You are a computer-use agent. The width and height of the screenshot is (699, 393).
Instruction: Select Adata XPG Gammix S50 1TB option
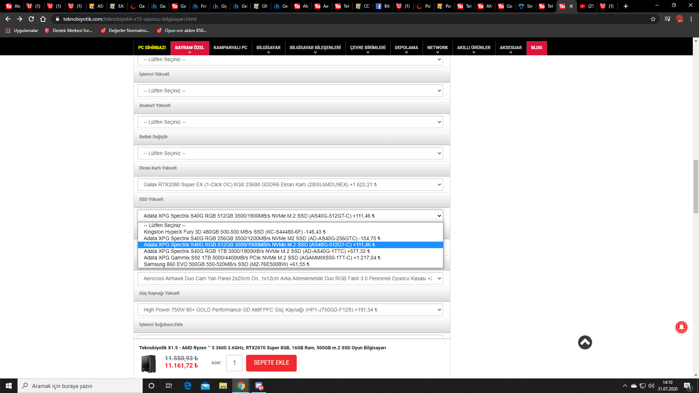262,258
